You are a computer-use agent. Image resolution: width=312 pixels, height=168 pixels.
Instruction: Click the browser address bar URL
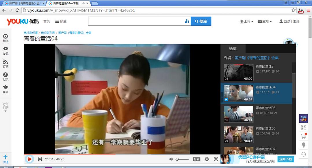tap(81, 10)
